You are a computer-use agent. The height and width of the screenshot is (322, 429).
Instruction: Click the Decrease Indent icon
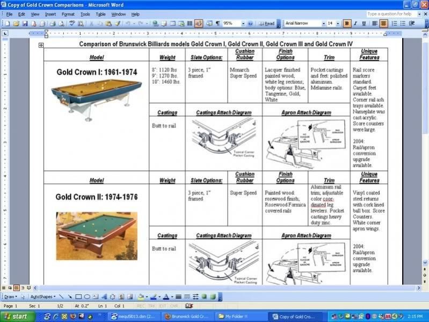[x=411, y=24]
